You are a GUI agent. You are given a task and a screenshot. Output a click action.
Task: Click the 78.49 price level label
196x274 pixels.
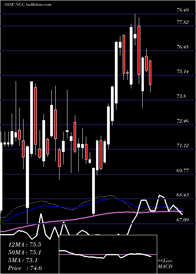pyautogui.click(x=183, y=10)
